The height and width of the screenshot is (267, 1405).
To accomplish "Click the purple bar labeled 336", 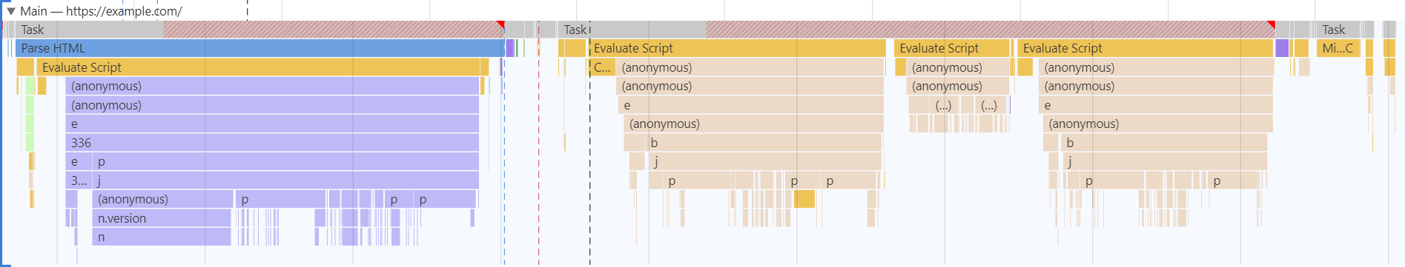I will click(272, 143).
